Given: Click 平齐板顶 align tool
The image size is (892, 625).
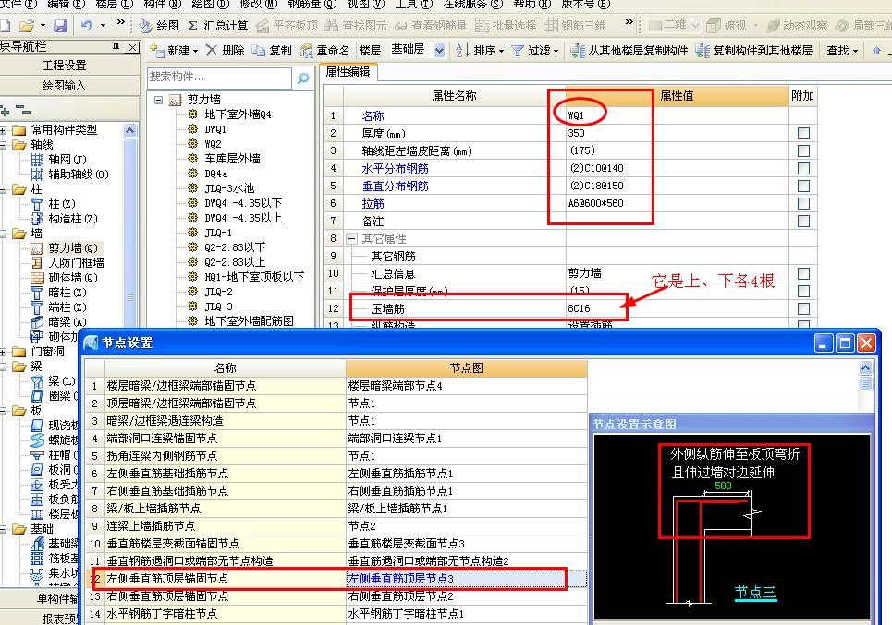Looking at the screenshot, I should click(287, 26).
